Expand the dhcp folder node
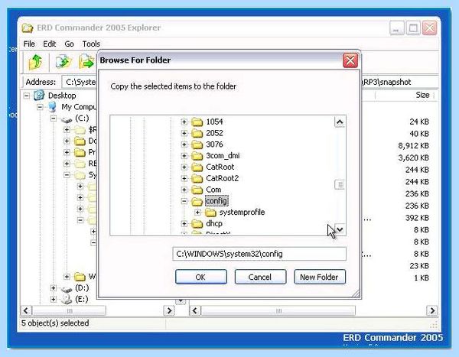The image size is (459, 357). (184, 224)
